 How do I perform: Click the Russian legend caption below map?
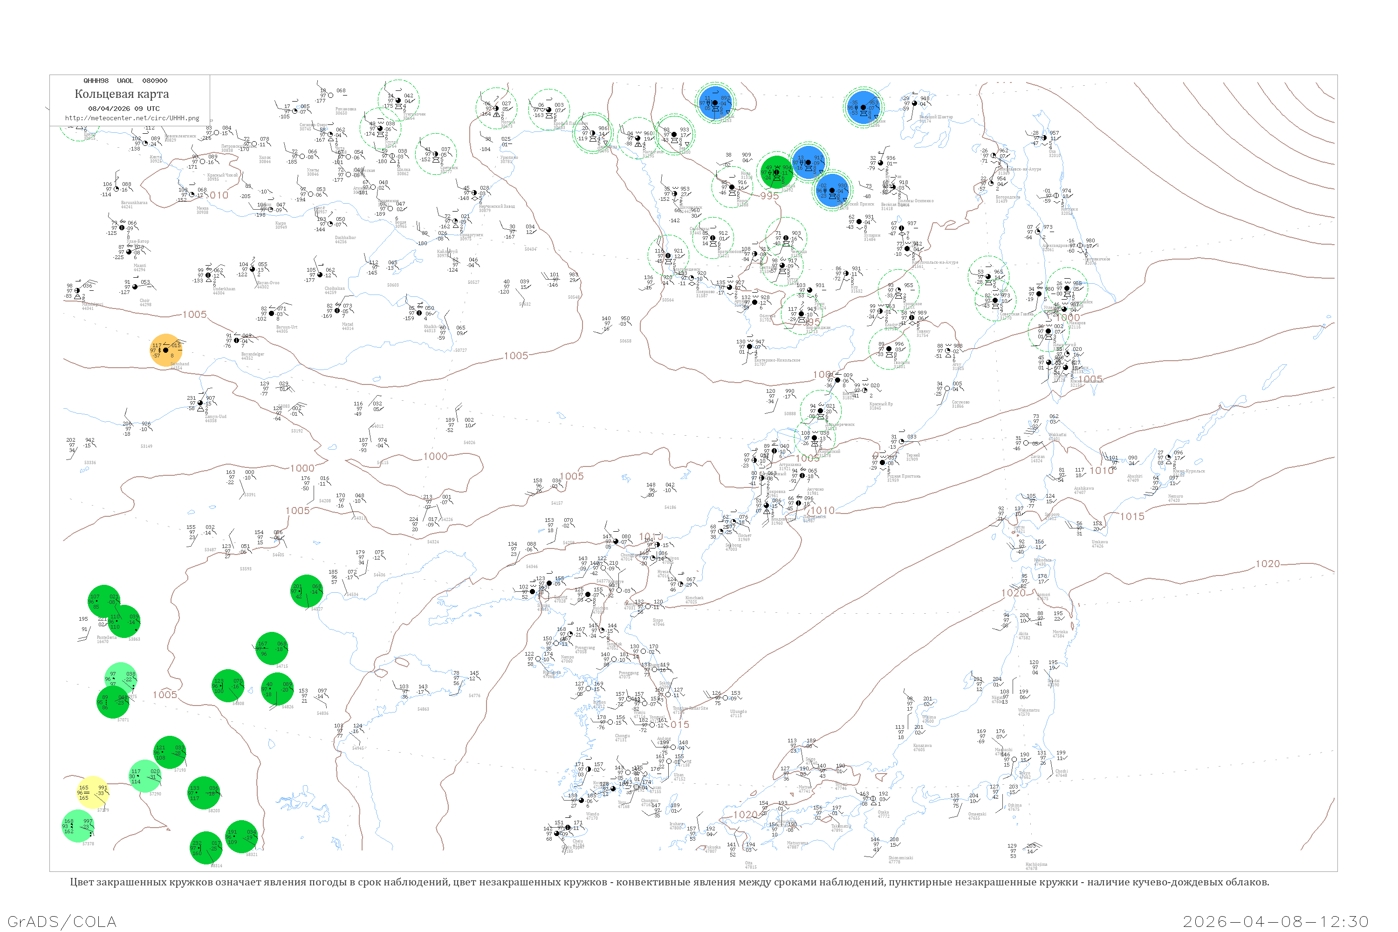[669, 882]
